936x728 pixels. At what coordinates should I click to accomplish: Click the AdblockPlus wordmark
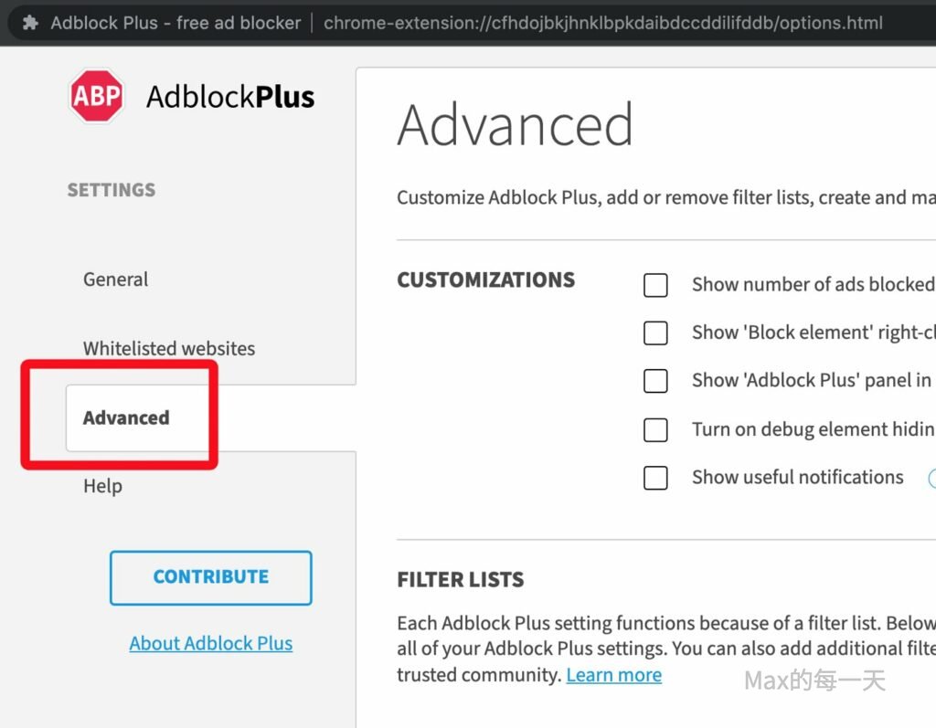coord(230,97)
